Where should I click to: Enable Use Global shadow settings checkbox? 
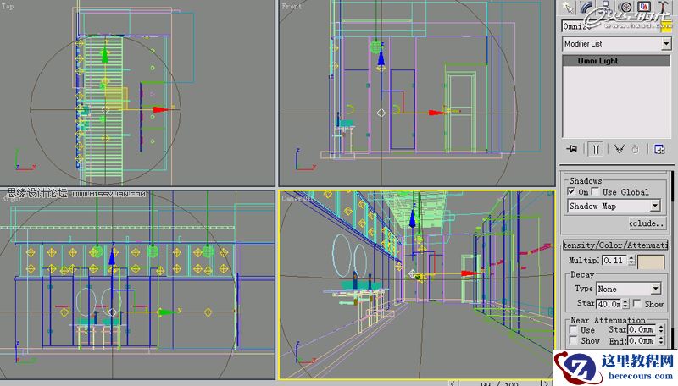[x=596, y=191]
